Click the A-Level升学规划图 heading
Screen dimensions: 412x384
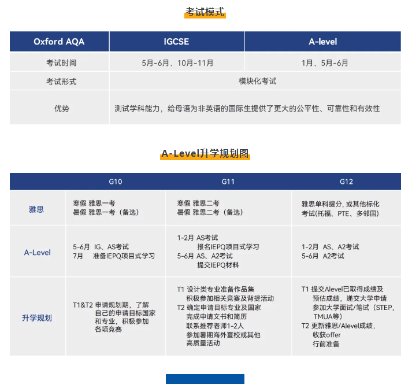click(205, 153)
